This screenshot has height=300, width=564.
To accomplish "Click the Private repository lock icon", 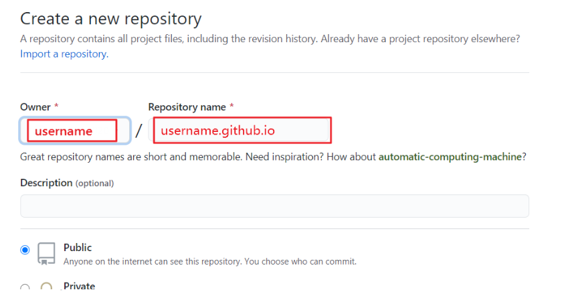I will point(46,289).
